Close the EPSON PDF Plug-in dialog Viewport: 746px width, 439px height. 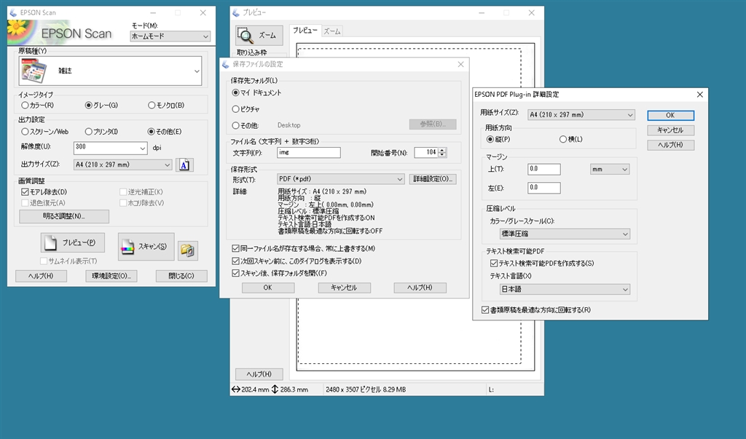pos(699,95)
